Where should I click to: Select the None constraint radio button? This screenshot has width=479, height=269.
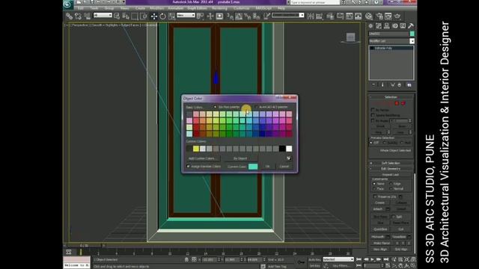click(374, 184)
